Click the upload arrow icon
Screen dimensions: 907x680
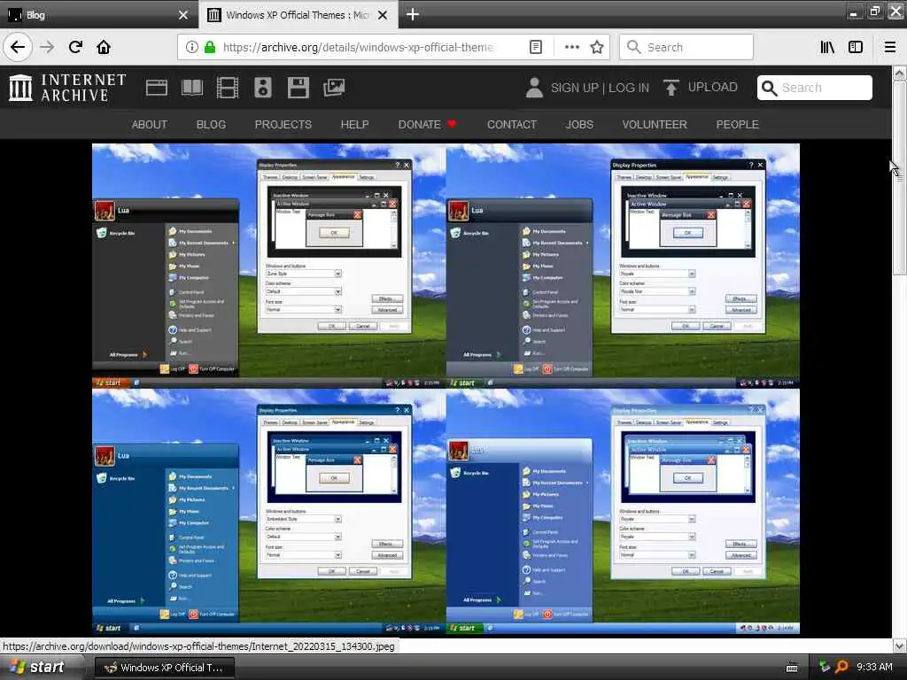tap(671, 88)
